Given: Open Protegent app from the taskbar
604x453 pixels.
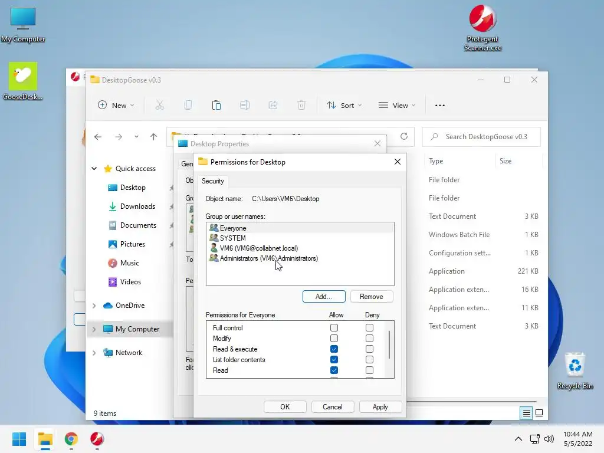Looking at the screenshot, I should (97, 439).
